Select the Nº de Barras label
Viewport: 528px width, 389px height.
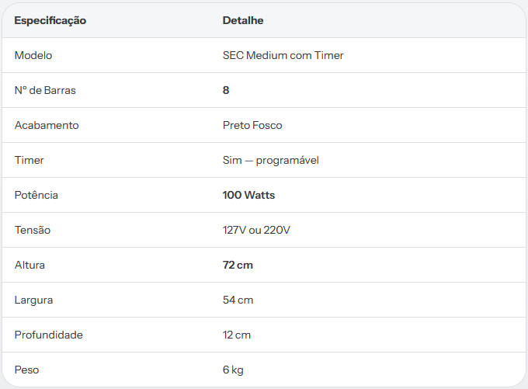click(x=45, y=90)
